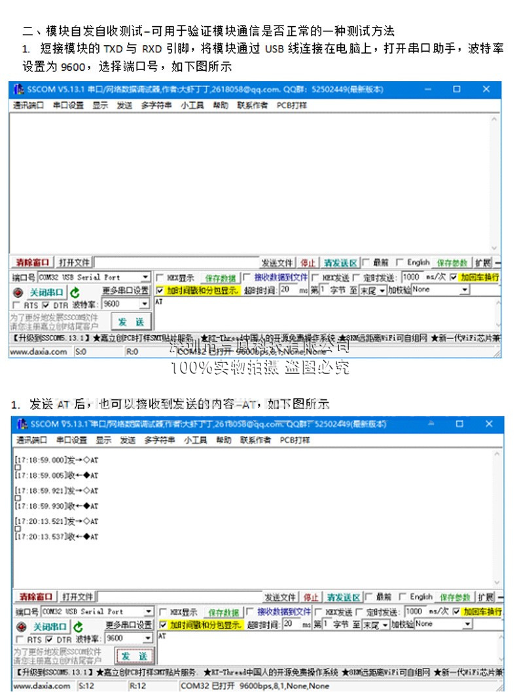
Task: Maximize the empty-log SSCOM window
Action: click(457, 89)
